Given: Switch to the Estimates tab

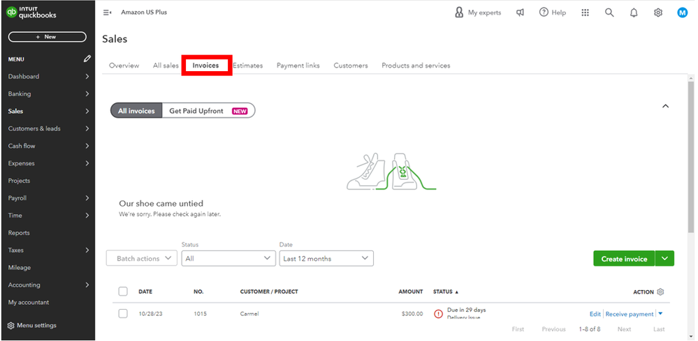Looking at the screenshot, I should tap(247, 66).
